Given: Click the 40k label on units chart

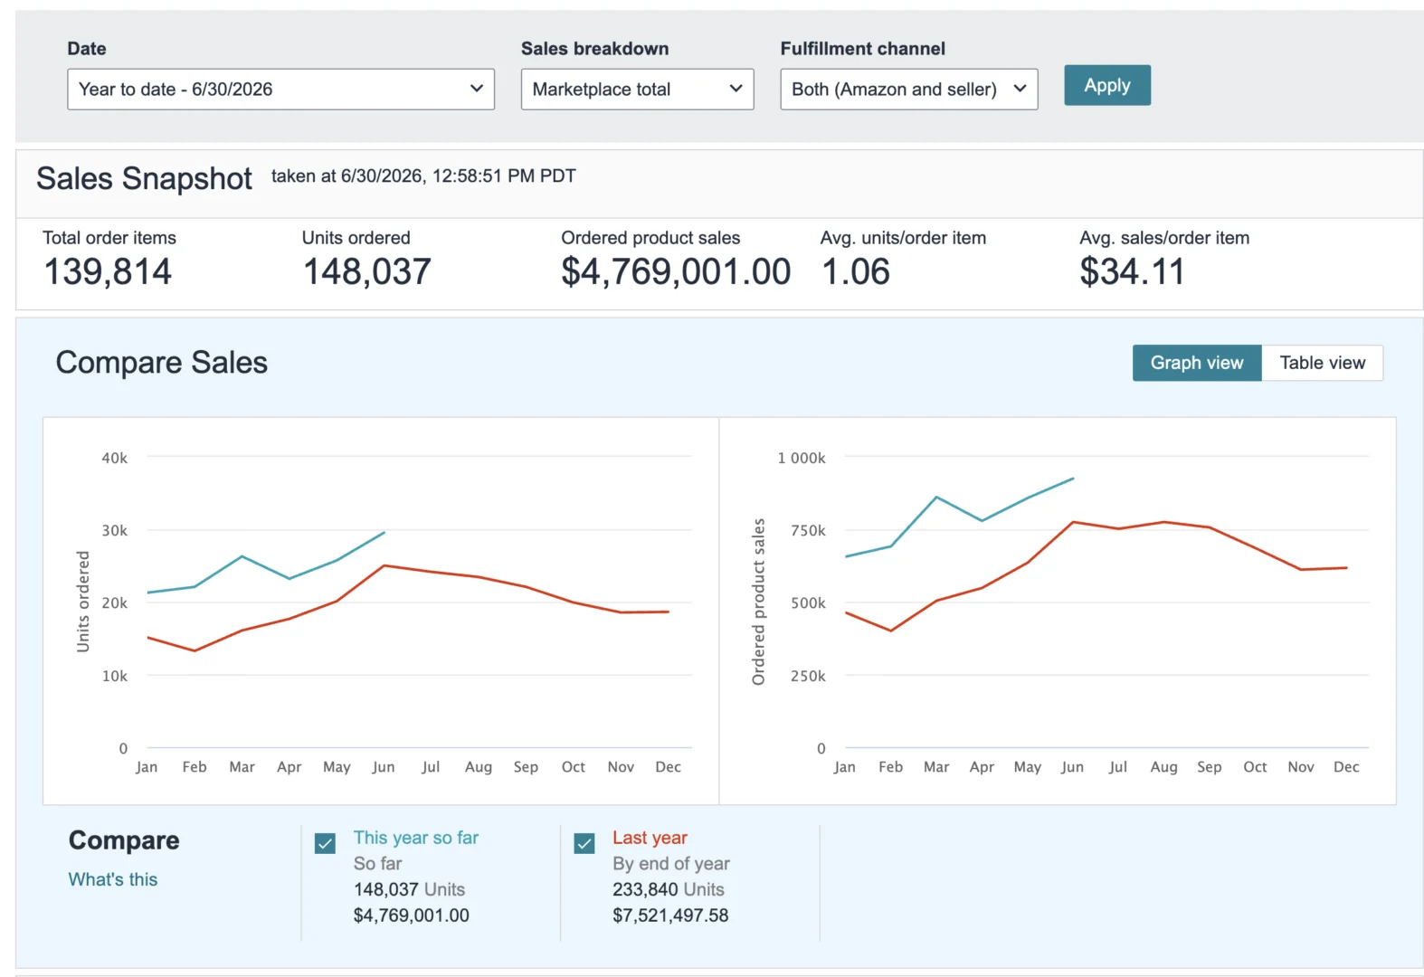Looking at the screenshot, I should tap(115, 458).
